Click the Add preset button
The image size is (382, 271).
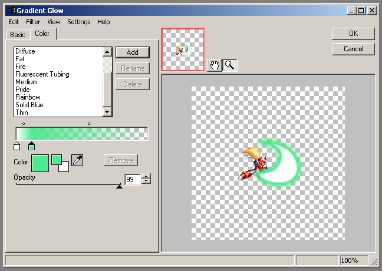(132, 52)
